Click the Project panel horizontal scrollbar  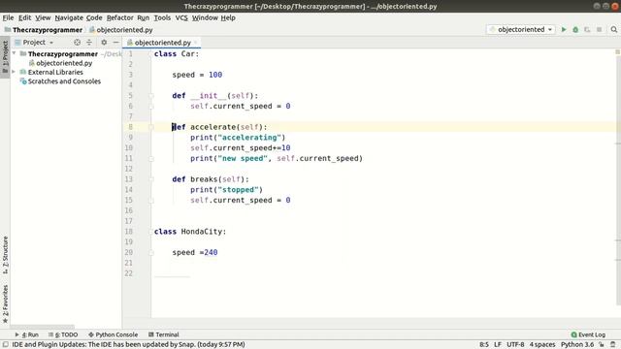pos(43,327)
